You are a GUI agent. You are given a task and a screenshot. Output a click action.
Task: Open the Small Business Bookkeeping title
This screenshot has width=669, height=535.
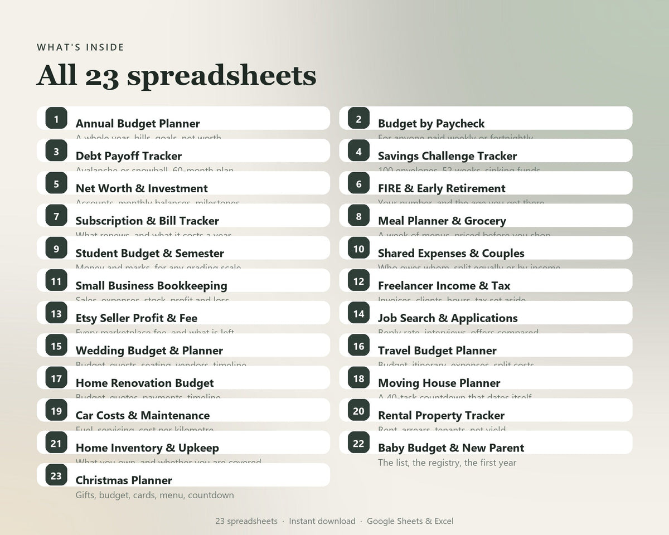point(152,286)
